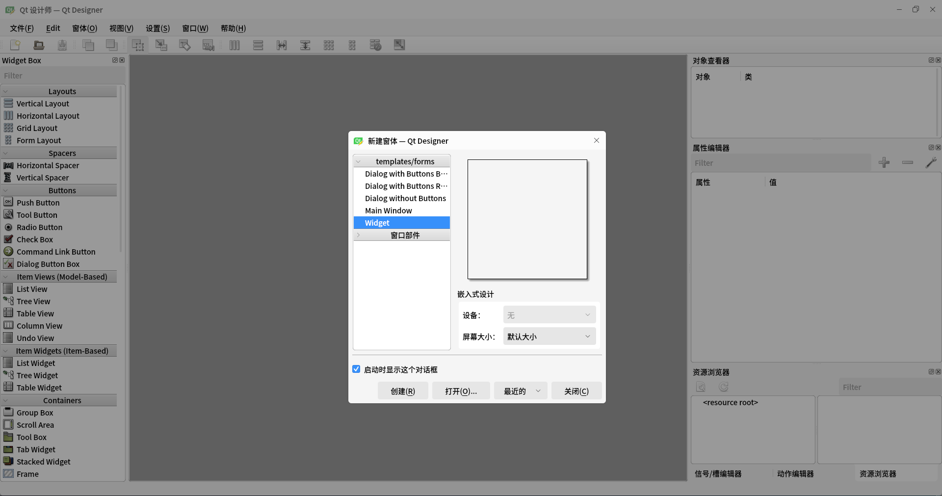Expand the 窗口部件 category in template list
This screenshot has width=942, height=496.
pos(359,235)
